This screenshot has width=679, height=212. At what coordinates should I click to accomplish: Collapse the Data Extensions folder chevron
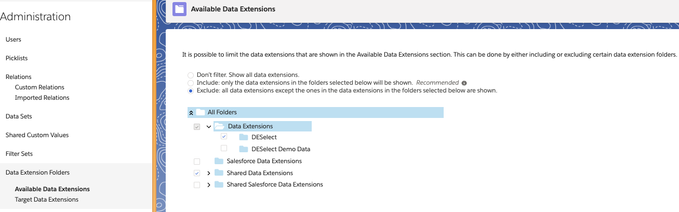(x=209, y=126)
